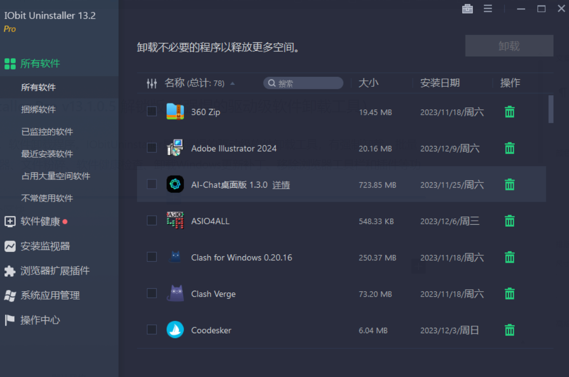
Task: Click the toolbox icon in title bar
Action: [467, 8]
